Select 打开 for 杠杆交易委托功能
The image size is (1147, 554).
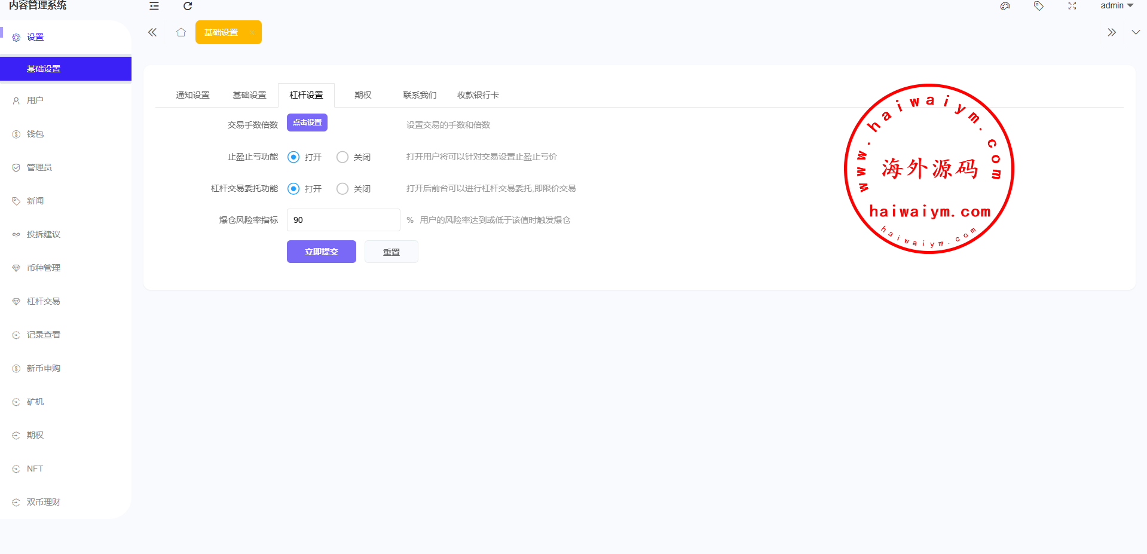(x=293, y=189)
